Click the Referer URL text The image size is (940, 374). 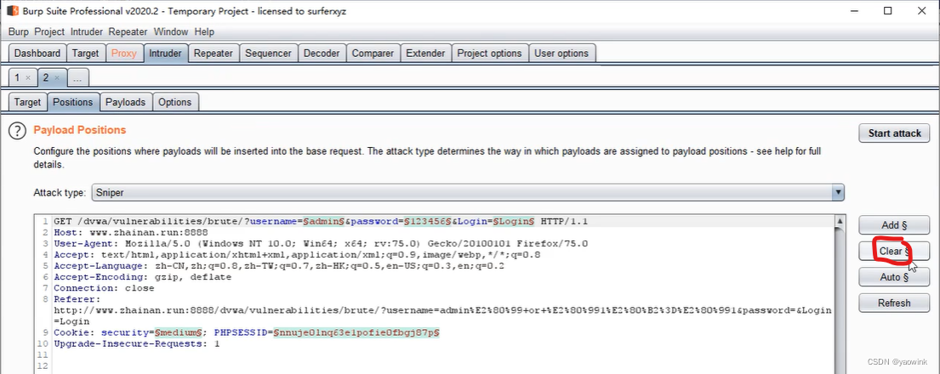[442, 316]
